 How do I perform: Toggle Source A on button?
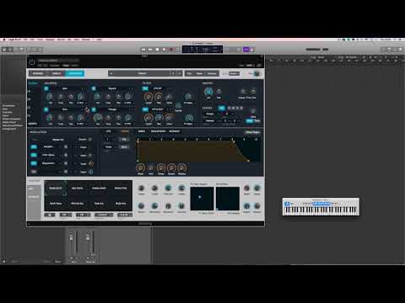[46, 88]
